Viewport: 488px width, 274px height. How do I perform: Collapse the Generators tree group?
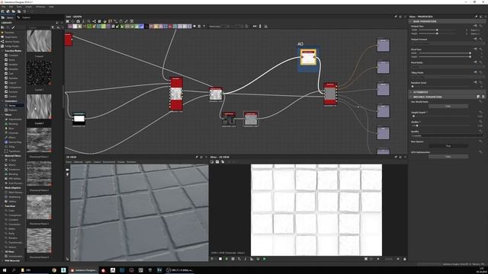pos(2,101)
